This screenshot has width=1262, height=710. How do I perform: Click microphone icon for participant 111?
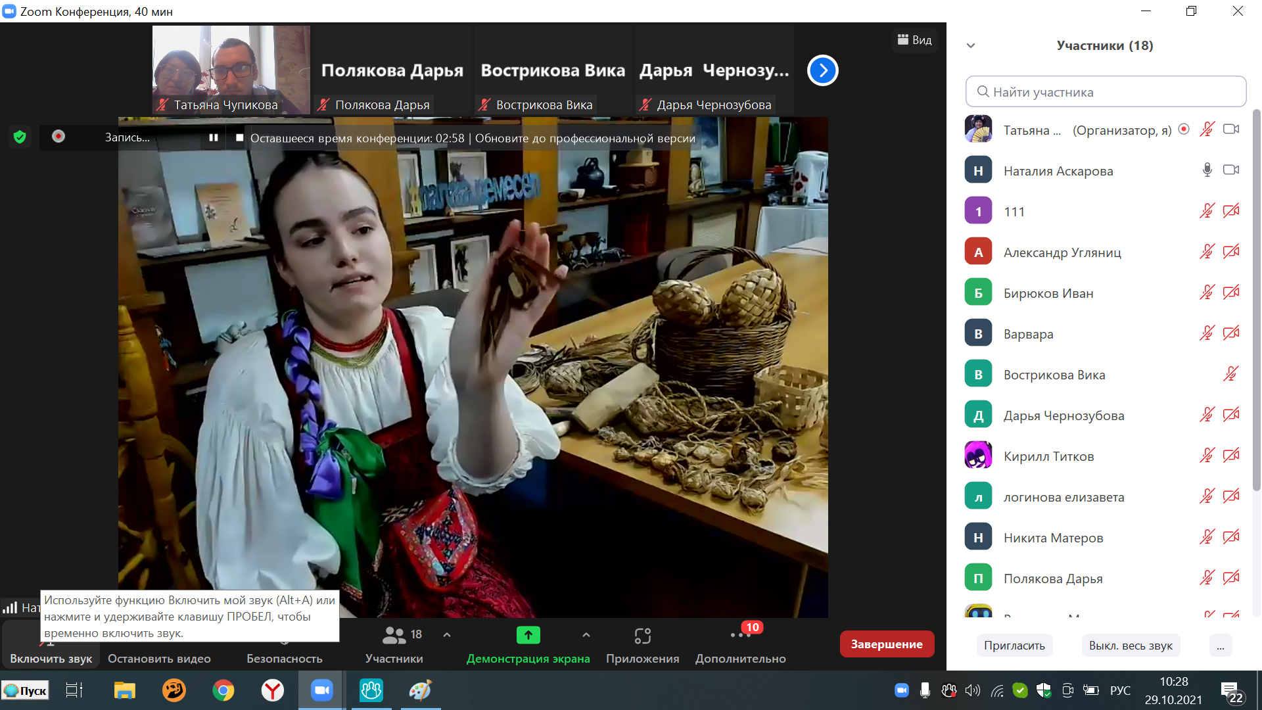point(1207,211)
